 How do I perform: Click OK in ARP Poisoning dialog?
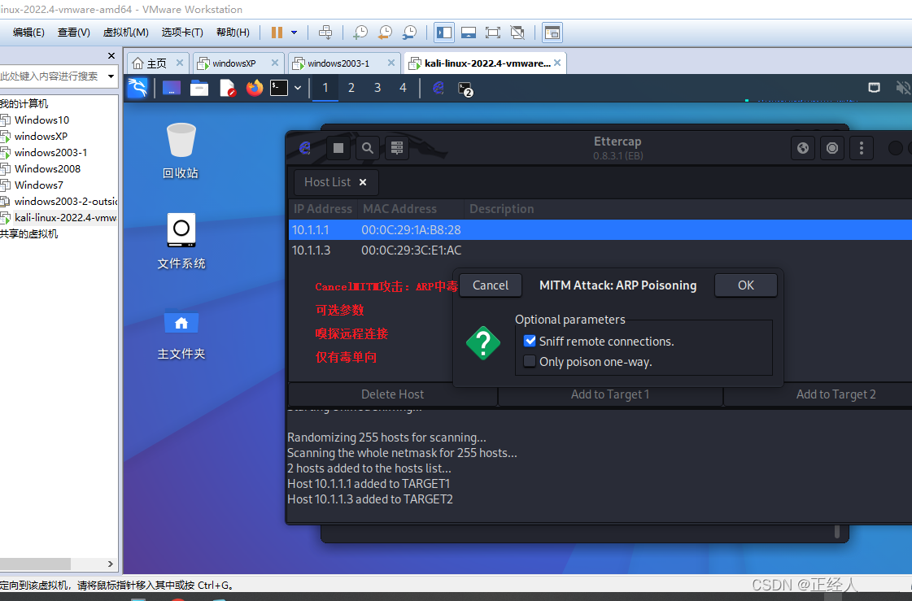pyautogui.click(x=746, y=285)
